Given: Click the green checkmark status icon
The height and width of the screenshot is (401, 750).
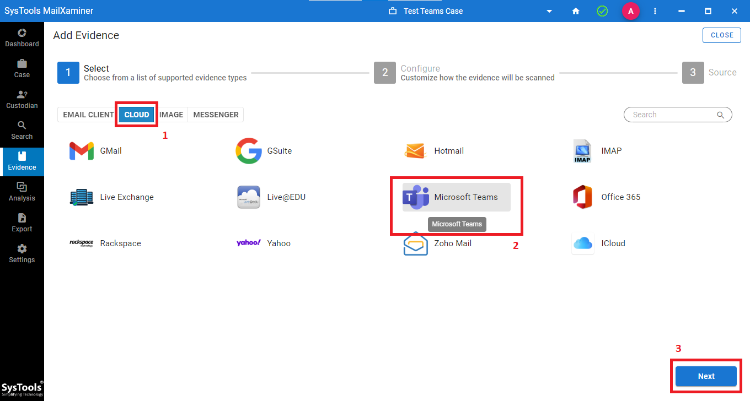Looking at the screenshot, I should (x=602, y=11).
